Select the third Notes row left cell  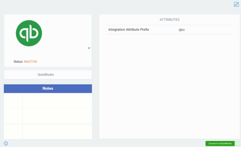(x=13, y=131)
